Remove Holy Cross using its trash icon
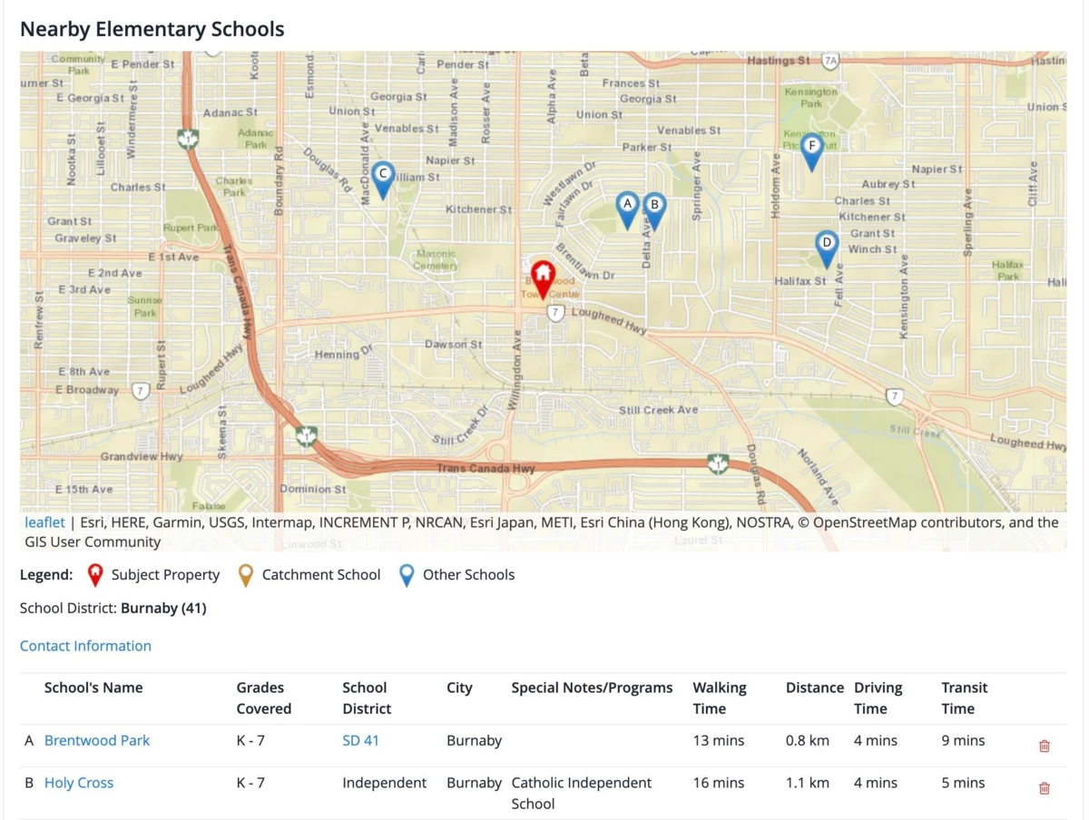The width and height of the screenshot is (1089, 820). 1044,787
